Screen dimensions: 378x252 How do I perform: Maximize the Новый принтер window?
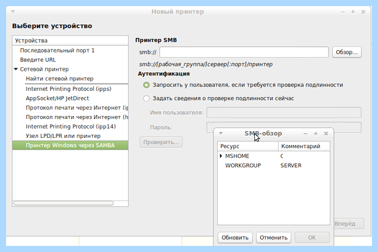click(353, 12)
